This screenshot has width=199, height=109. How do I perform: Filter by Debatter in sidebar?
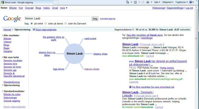8,51
